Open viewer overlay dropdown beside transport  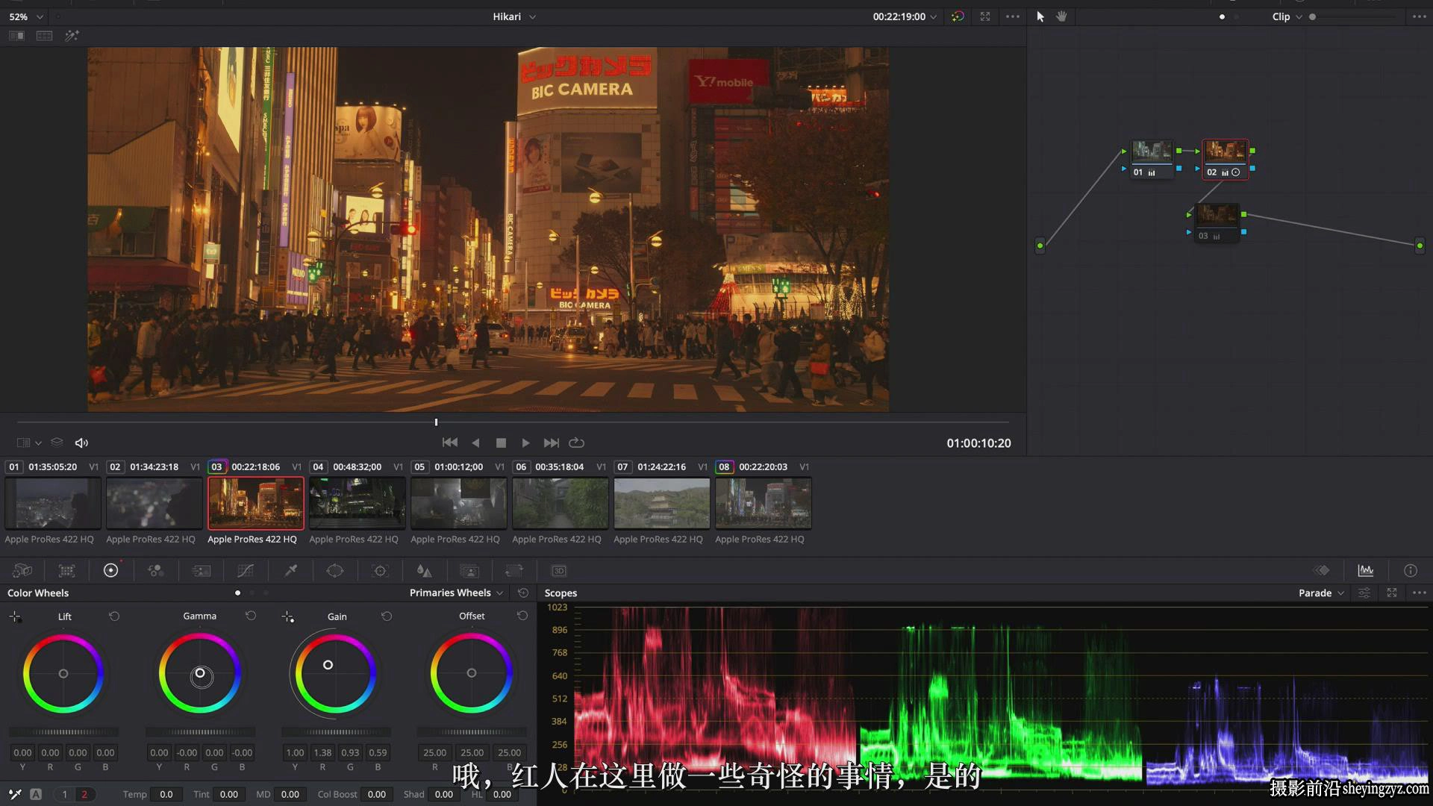coord(29,443)
